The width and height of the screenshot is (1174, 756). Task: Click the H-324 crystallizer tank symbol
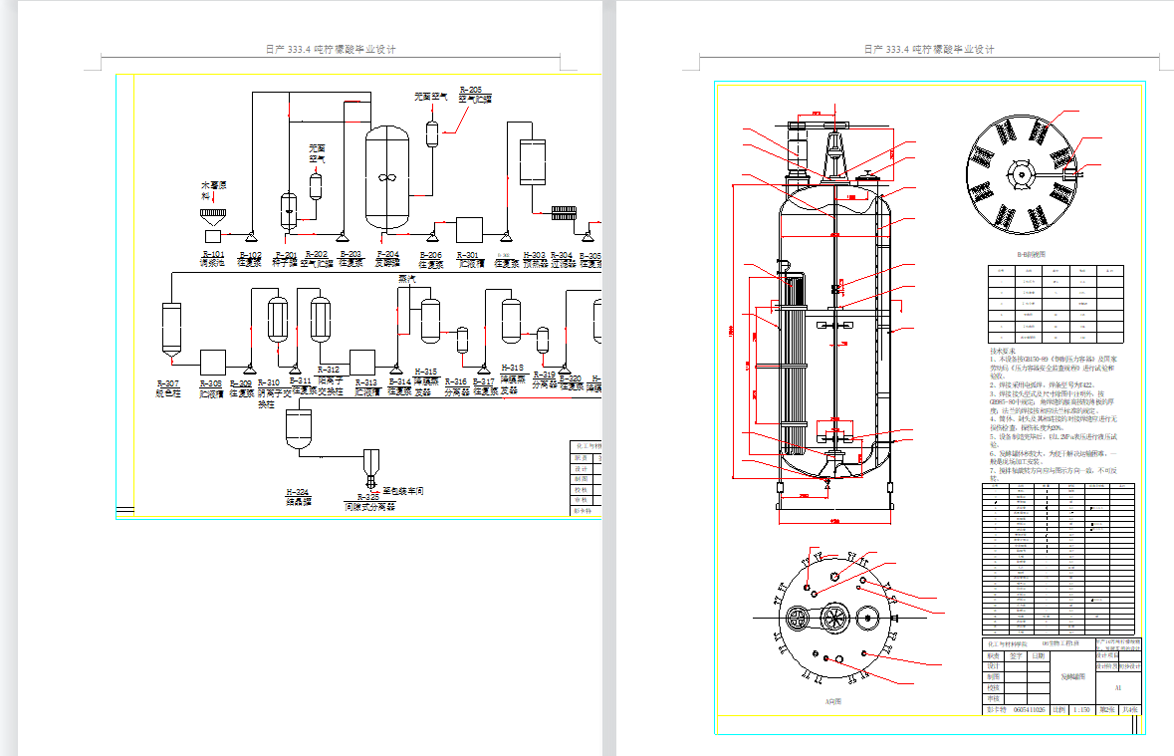click(x=299, y=428)
